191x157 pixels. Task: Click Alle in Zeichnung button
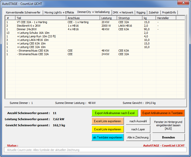coord(138,137)
